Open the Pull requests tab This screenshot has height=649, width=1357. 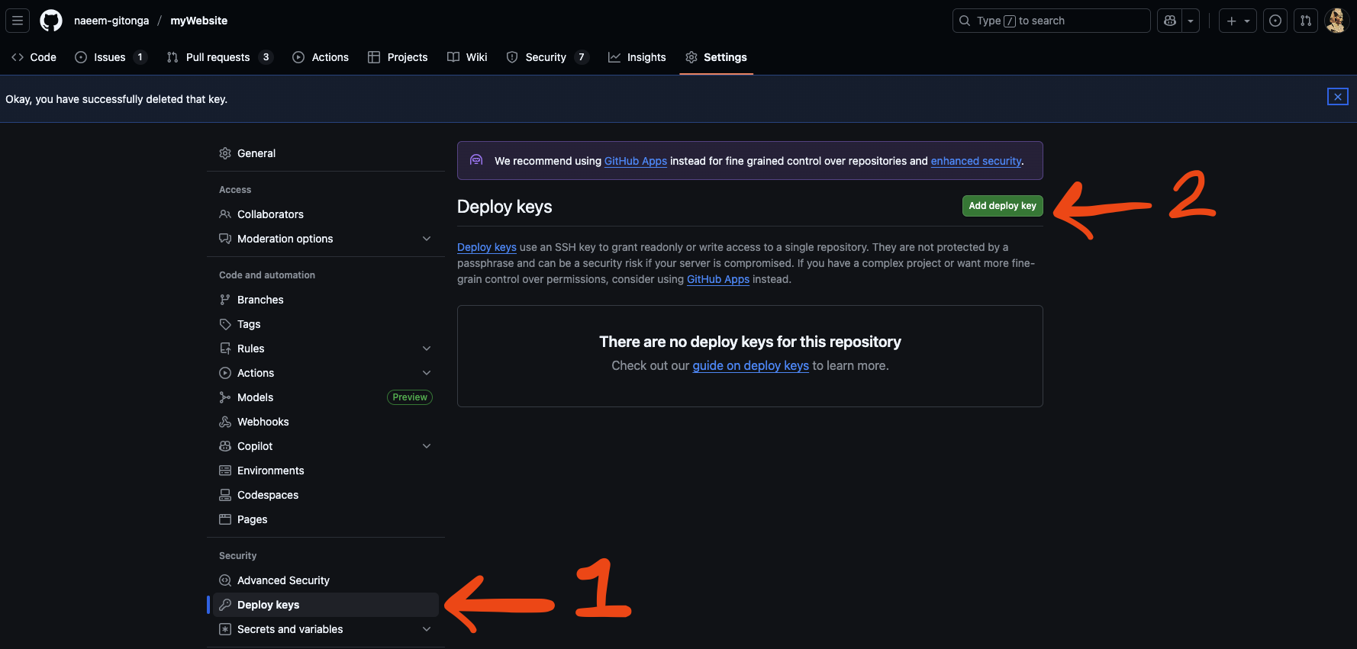[218, 57]
